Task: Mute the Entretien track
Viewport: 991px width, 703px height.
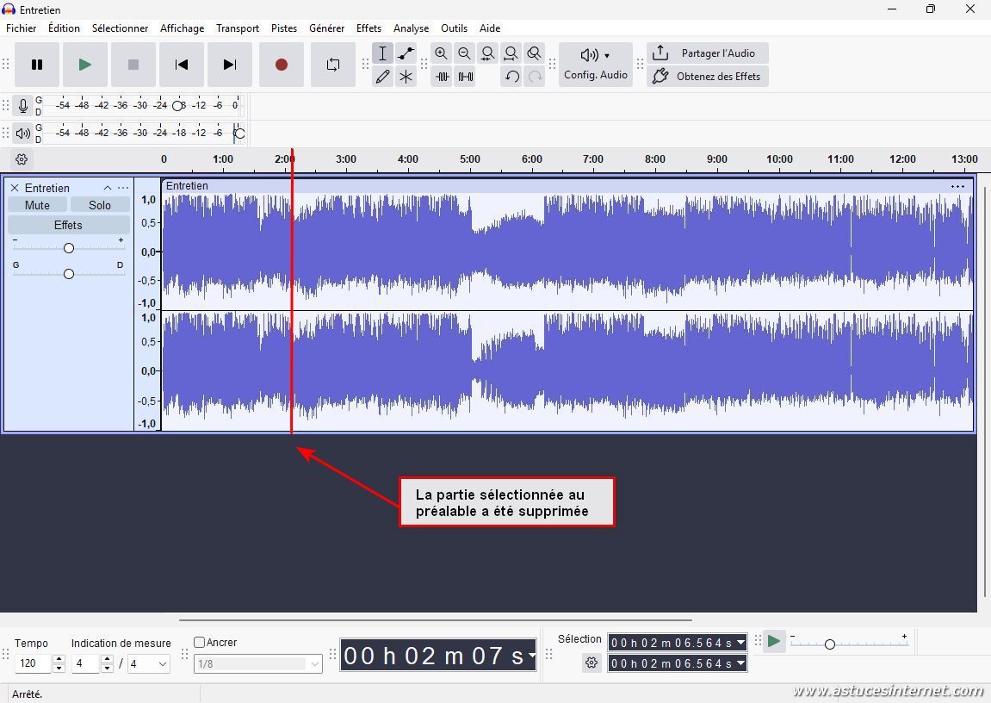Action: click(37, 205)
